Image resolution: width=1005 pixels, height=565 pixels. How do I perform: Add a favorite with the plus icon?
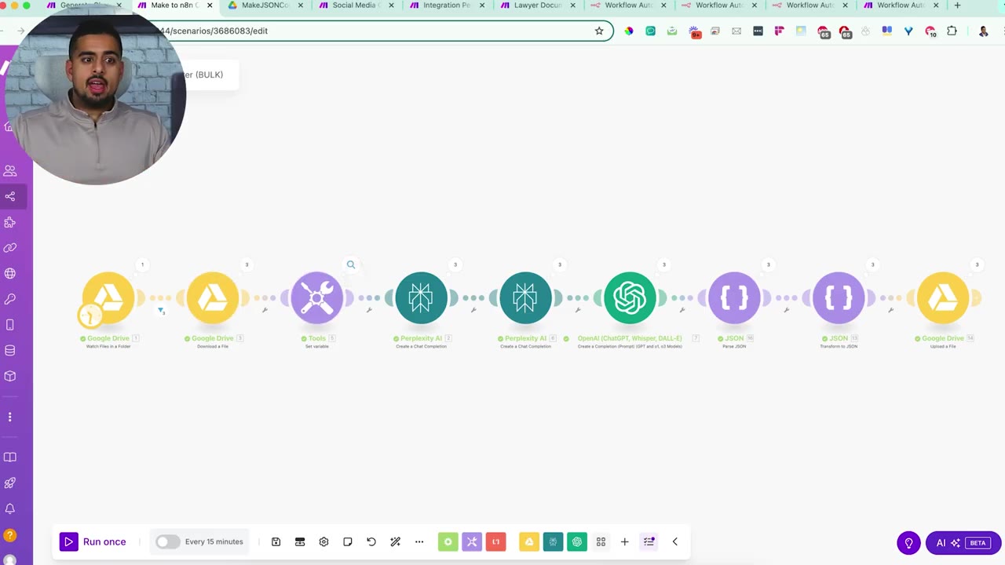coord(624,541)
